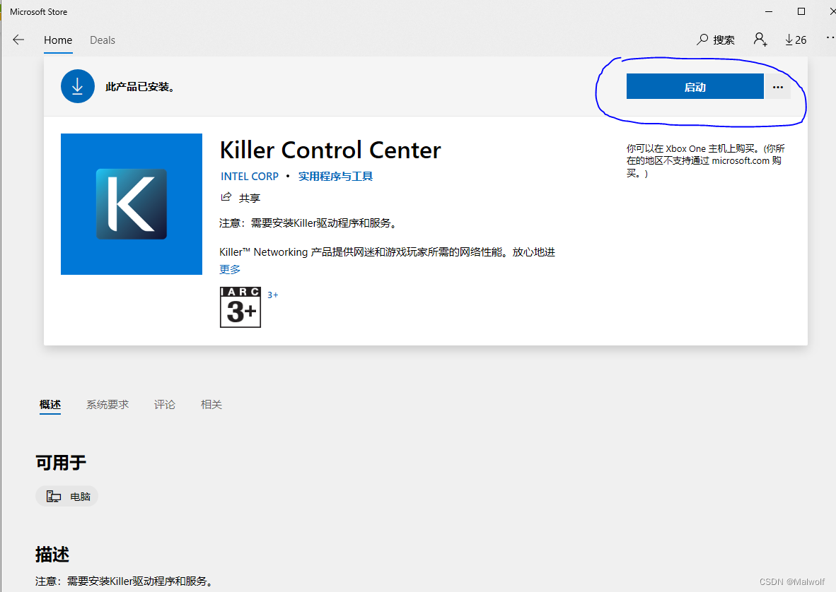Open the Home tab
The width and height of the screenshot is (836, 592).
[57, 40]
